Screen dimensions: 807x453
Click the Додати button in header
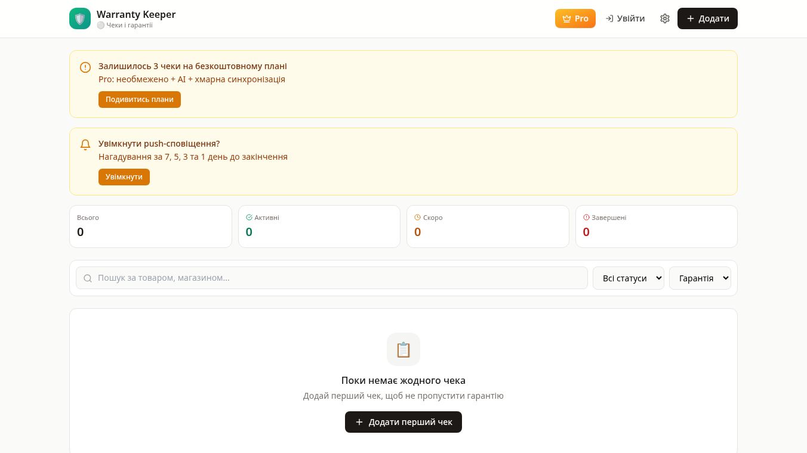(x=707, y=18)
